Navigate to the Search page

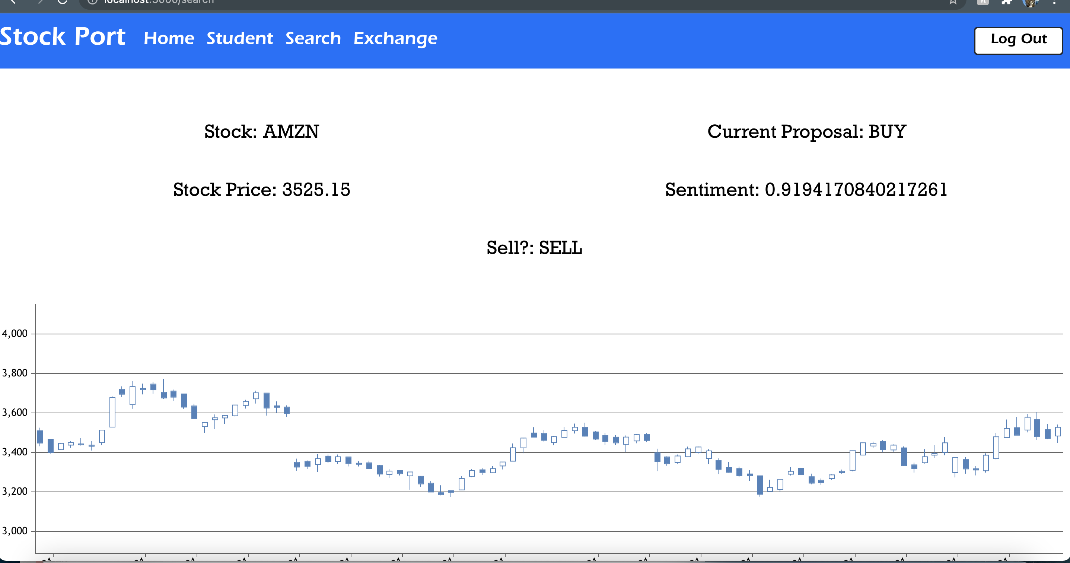click(x=313, y=38)
